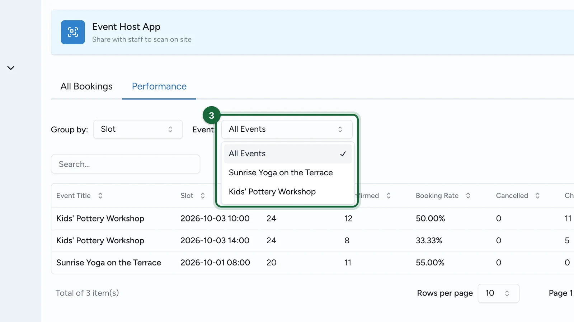The image size is (574, 322).
Task: Sort by Booking Rate column arrows
Action: (468, 196)
